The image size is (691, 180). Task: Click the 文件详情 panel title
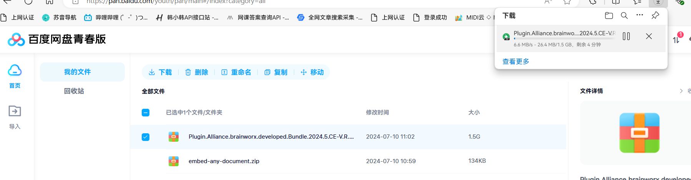click(592, 91)
